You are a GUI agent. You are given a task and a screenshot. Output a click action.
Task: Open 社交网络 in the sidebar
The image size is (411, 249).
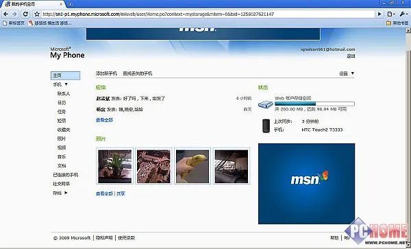(x=62, y=184)
